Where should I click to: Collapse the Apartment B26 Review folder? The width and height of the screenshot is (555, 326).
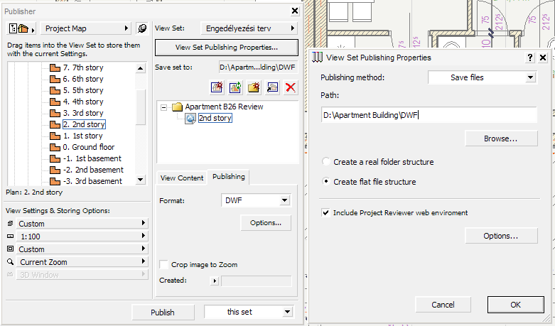tap(164, 107)
